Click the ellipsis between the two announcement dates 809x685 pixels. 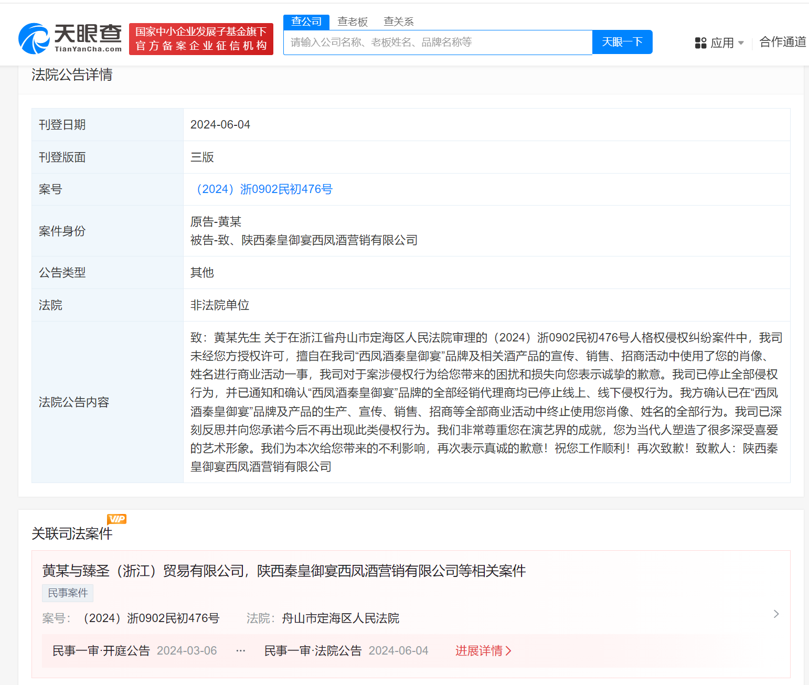tap(240, 650)
